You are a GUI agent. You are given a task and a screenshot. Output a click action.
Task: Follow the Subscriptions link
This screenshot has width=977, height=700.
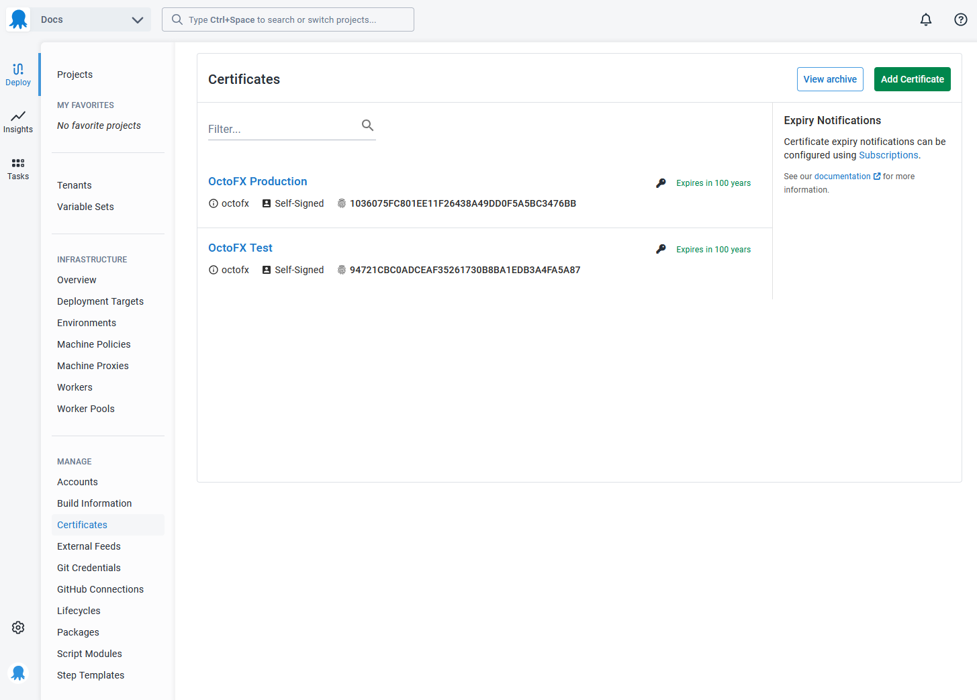pyautogui.click(x=888, y=155)
